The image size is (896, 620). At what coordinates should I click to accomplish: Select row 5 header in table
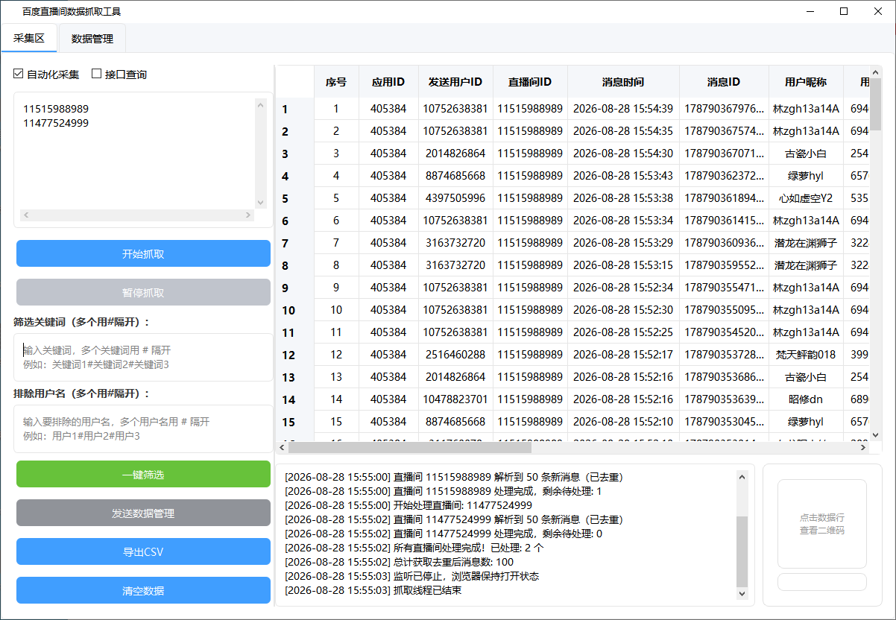point(294,198)
